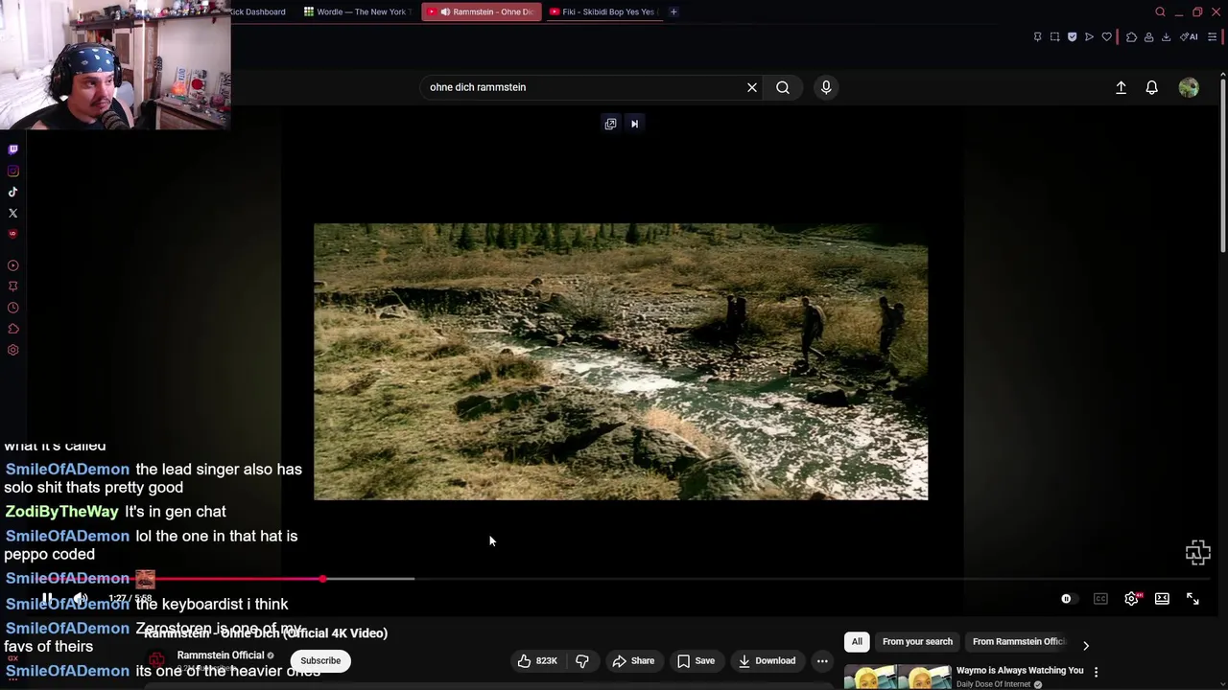Click the Share button

point(633,660)
